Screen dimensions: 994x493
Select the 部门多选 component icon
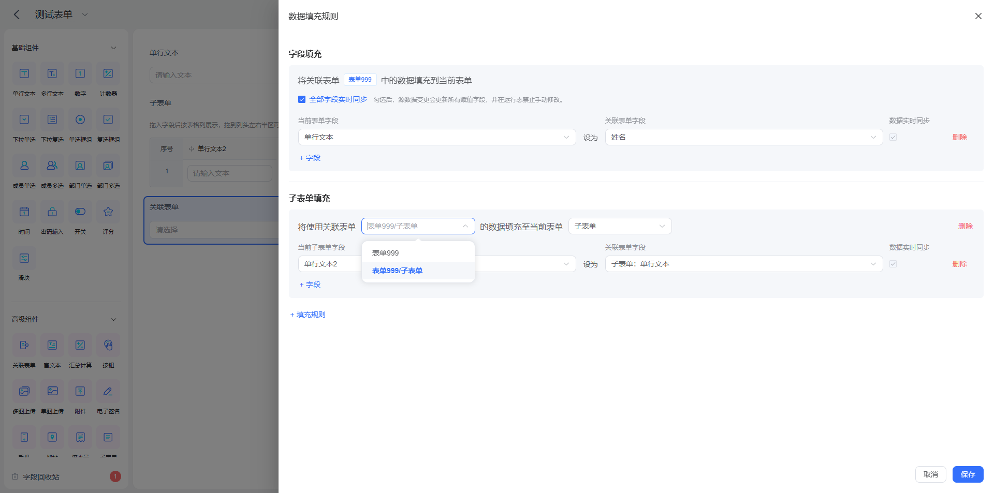(108, 166)
